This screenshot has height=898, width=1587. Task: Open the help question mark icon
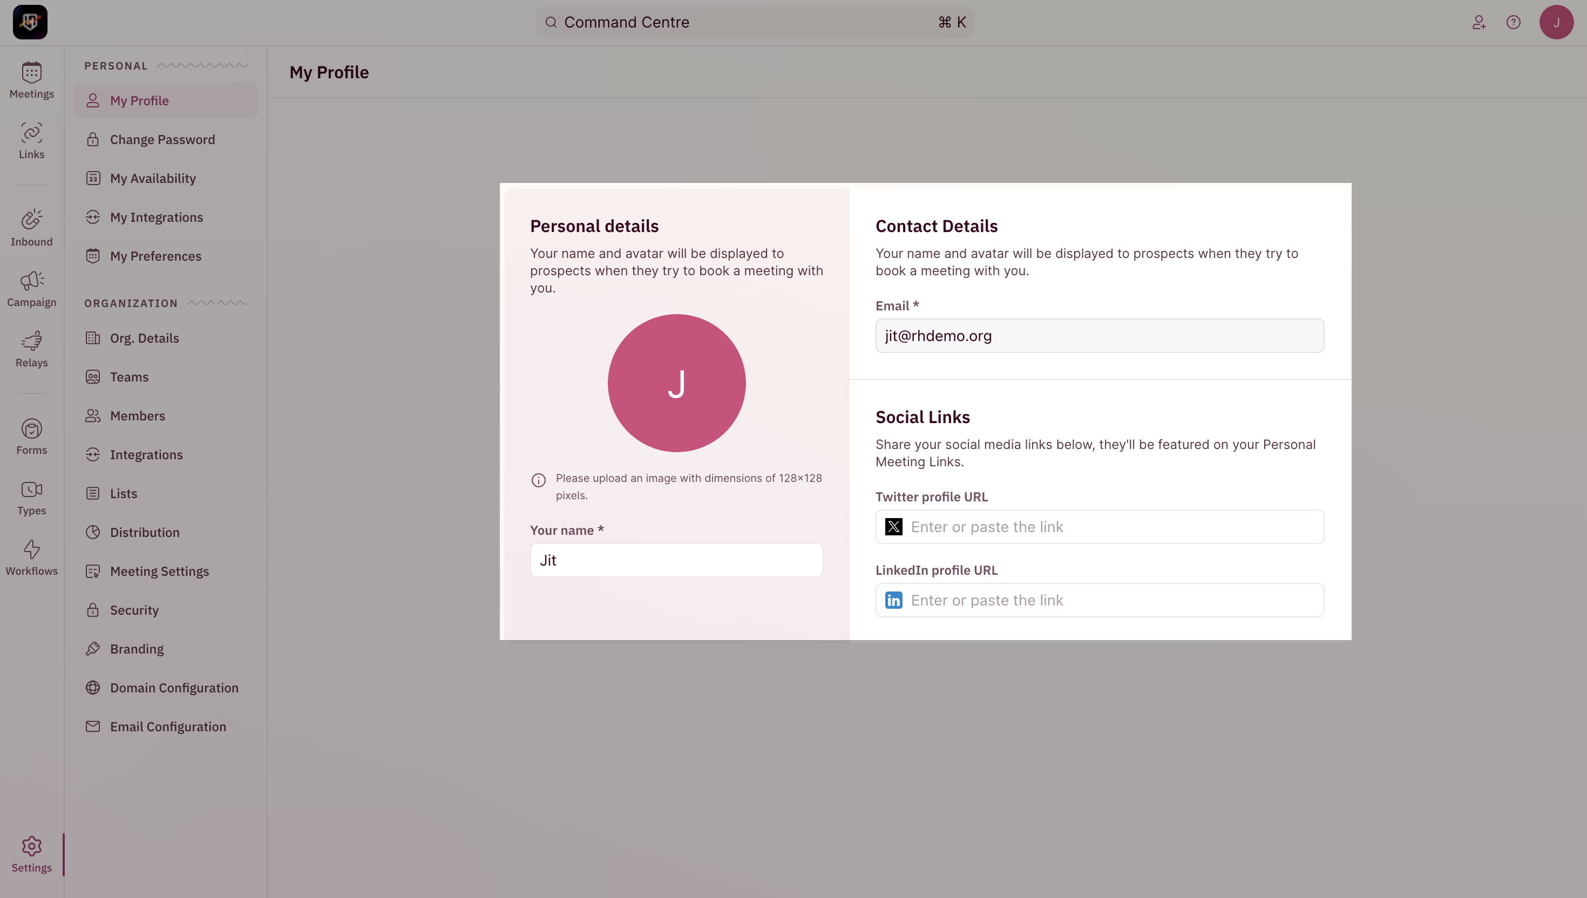click(x=1513, y=22)
